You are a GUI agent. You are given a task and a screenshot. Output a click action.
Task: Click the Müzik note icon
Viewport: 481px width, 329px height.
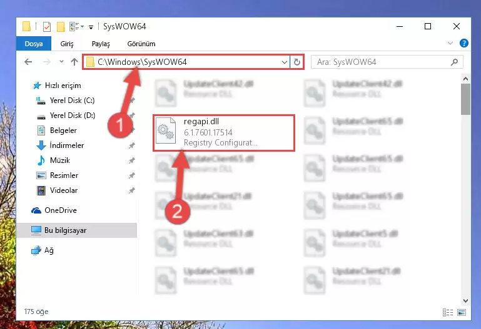pyautogui.click(x=41, y=160)
